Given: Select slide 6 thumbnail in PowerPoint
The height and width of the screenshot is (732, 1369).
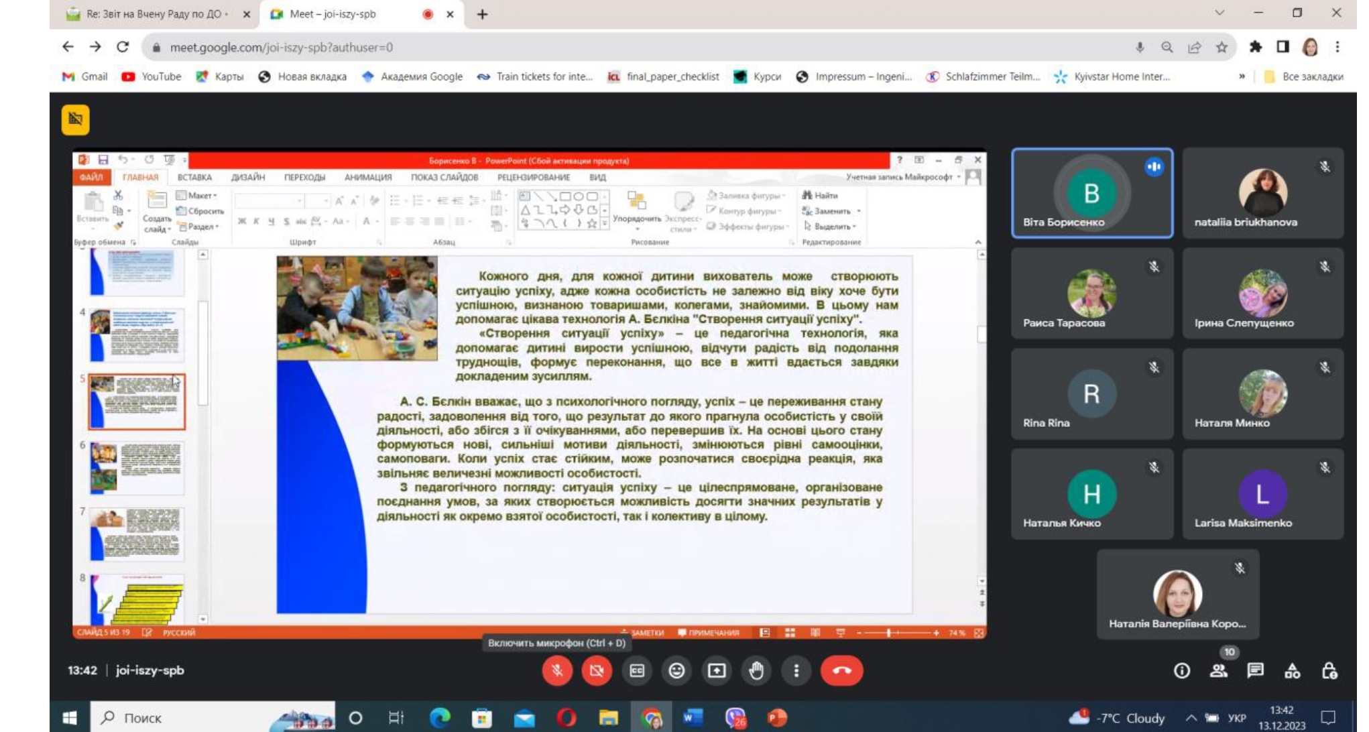Looking at the screenshot, I should 137,467.
